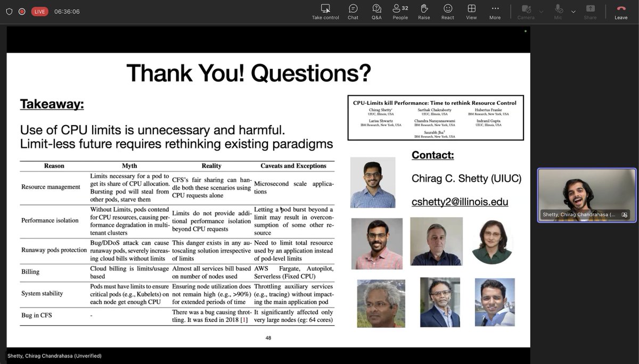Open the More actions menu

pos(495,12)
